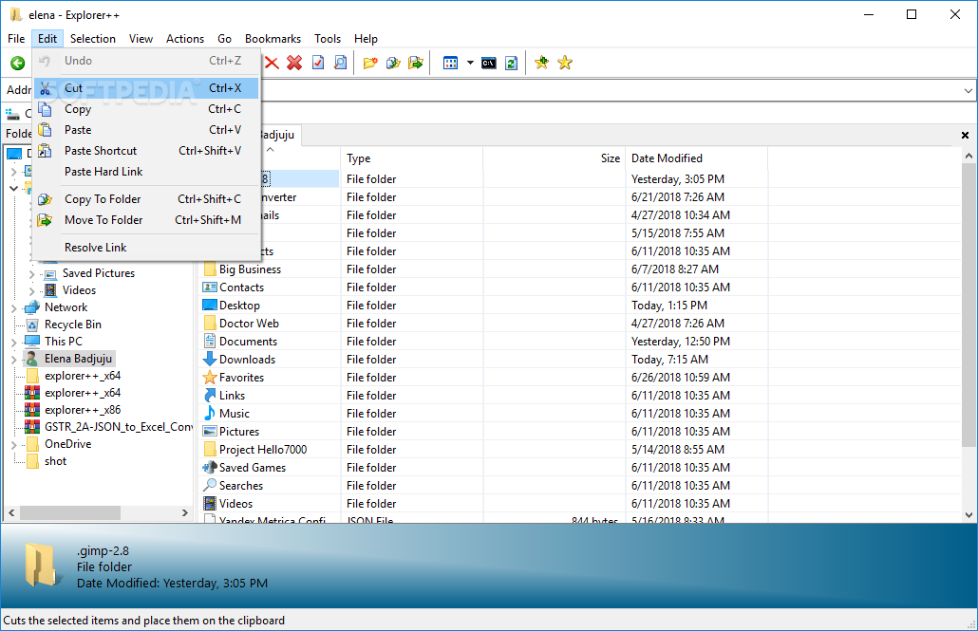Image resolution: width=978 pixels, height=631 pixels.
Task: Create a new folder via toolbar icon
Action: (370, 63)
